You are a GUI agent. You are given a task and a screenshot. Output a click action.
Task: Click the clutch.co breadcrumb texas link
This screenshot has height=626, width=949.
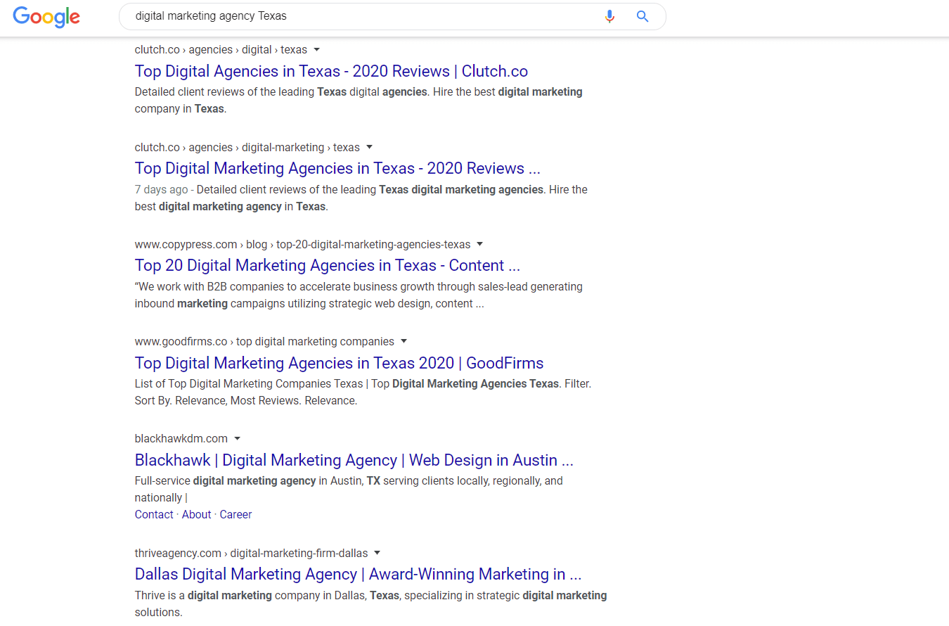294,49
